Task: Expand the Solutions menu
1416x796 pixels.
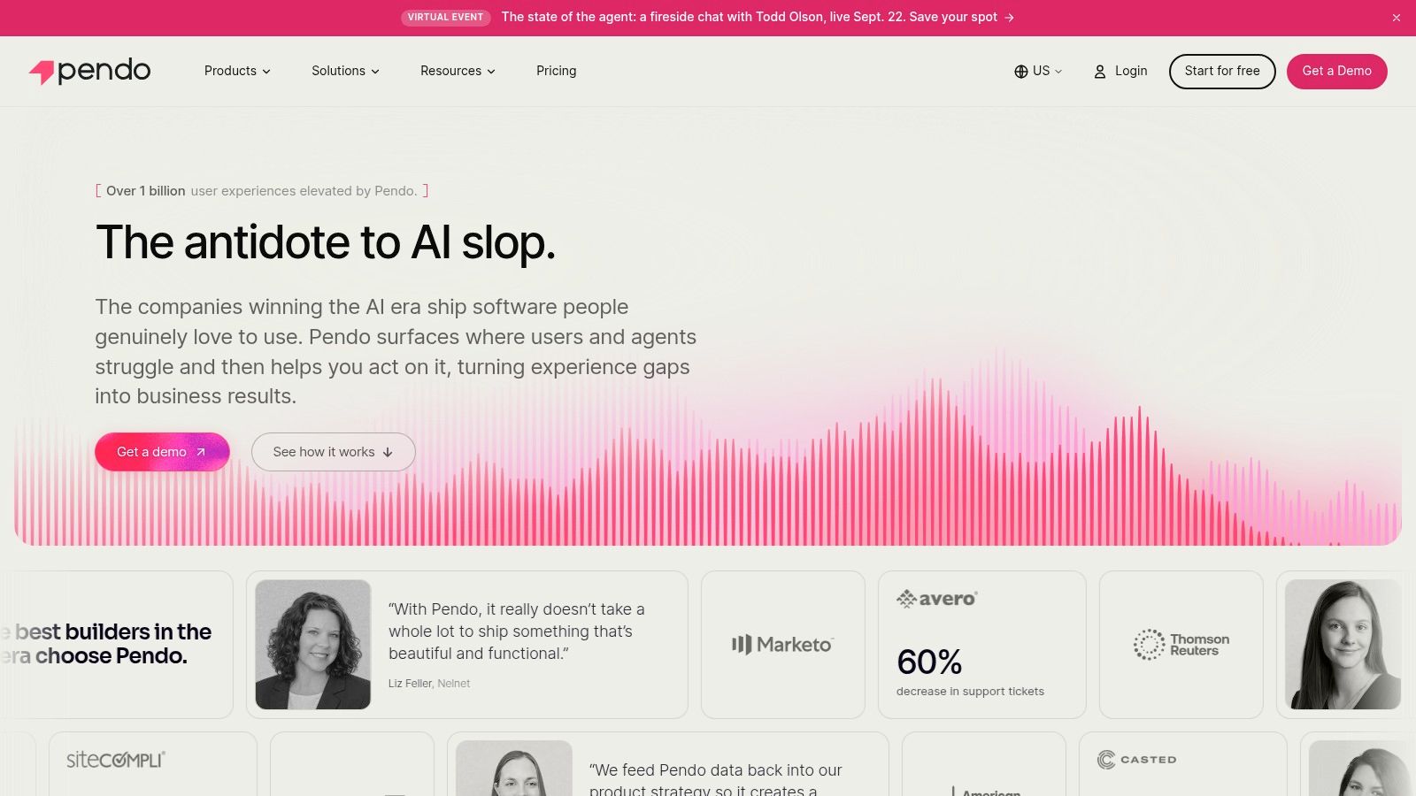Action: pyautogui.click(x=345, y=71)
